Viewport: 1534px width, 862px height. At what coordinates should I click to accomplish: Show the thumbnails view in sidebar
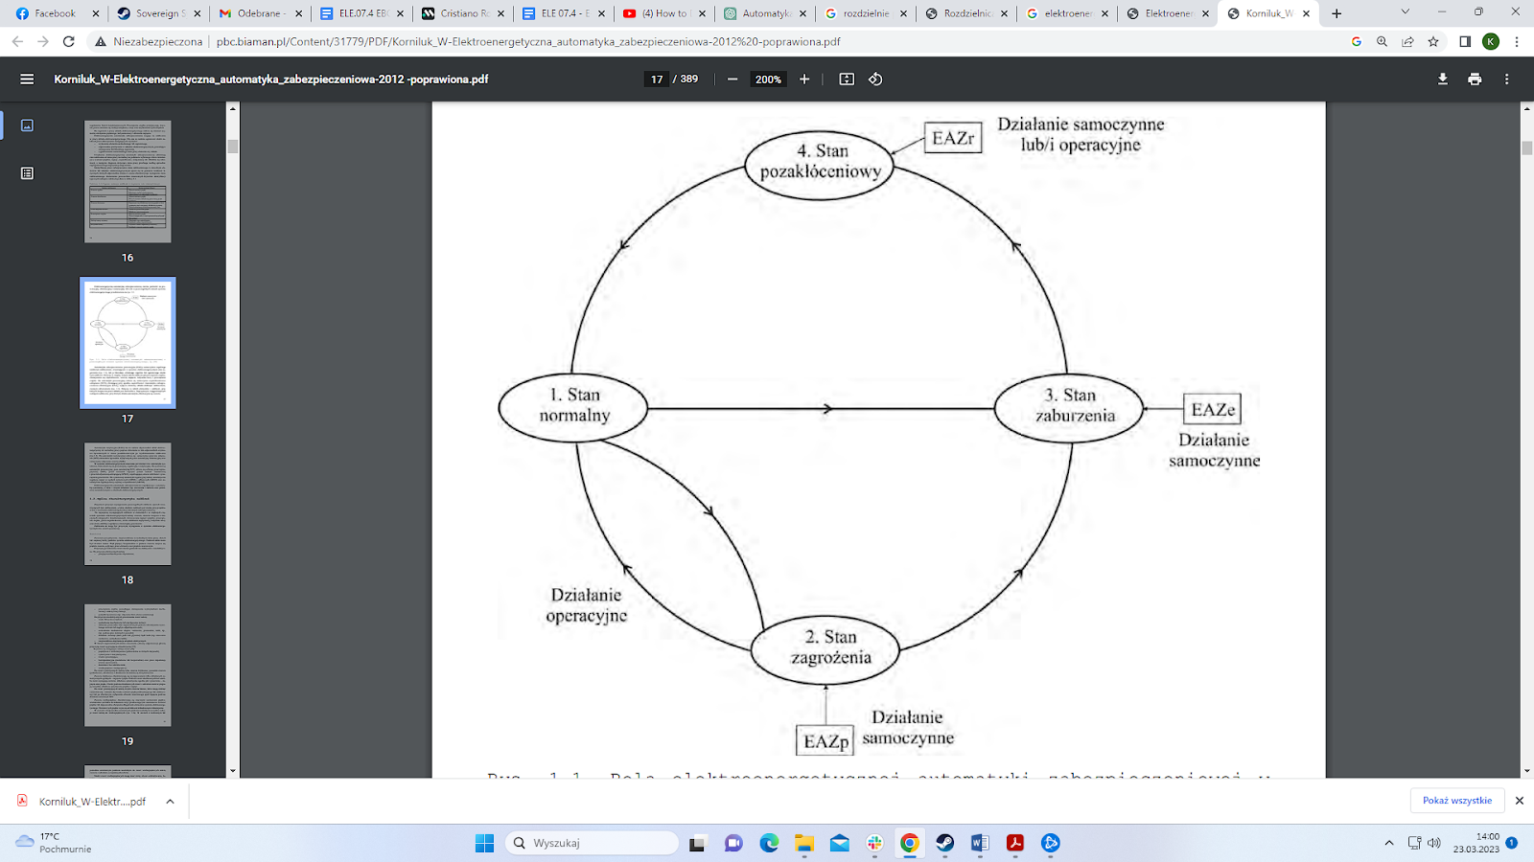tap(27, 125)
